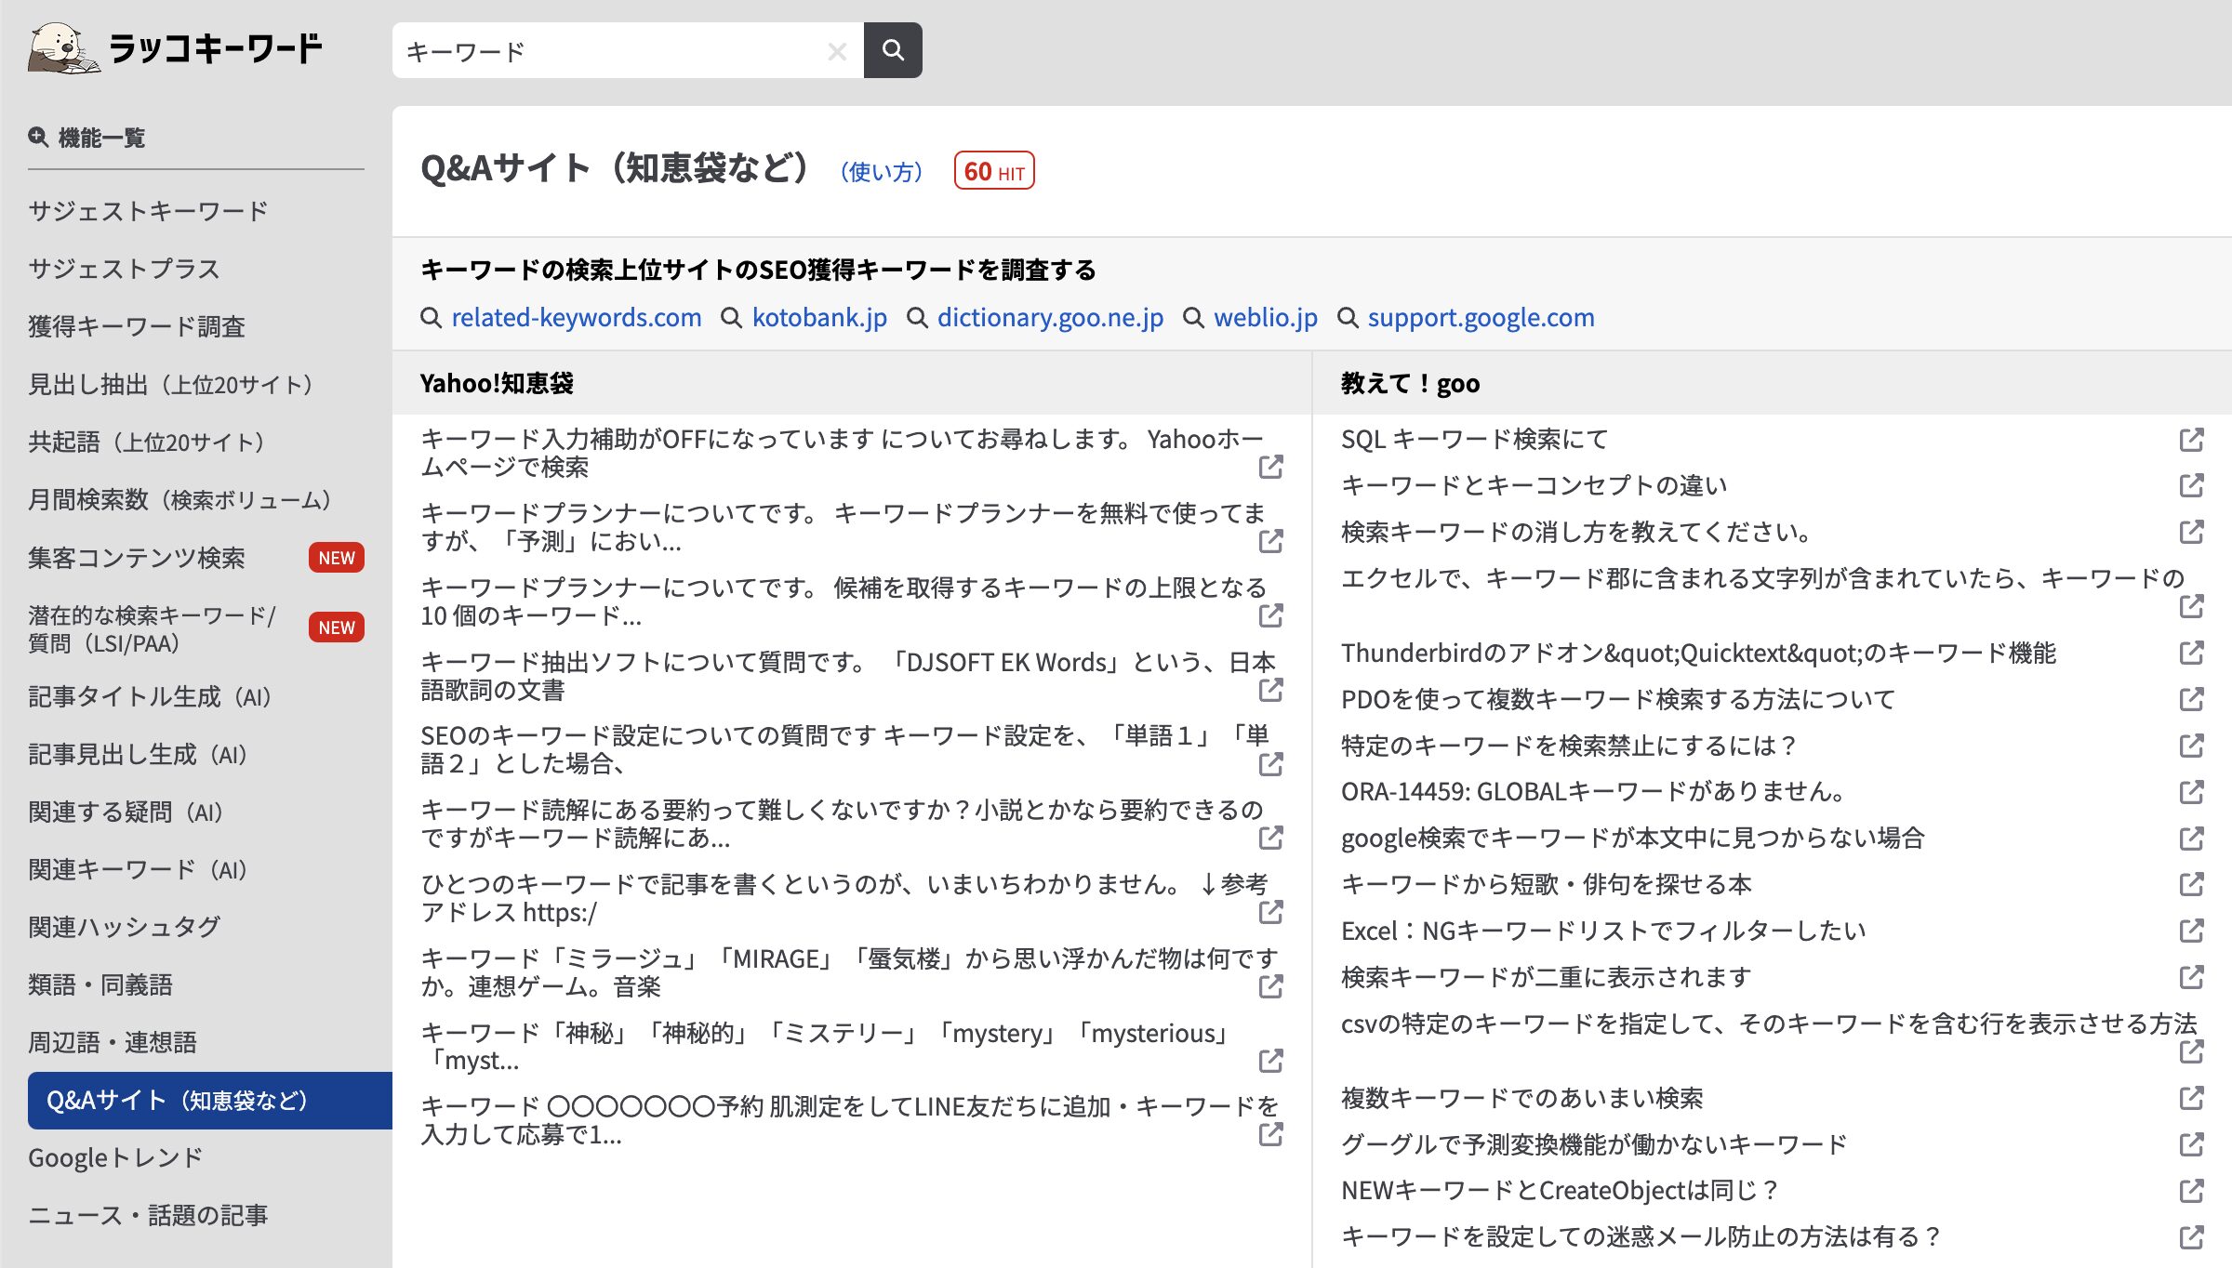Click the 機能一覧 sidebar heading
Image resolution: width=2232 pixels, height=1268 pixels.
coord(87,138)
